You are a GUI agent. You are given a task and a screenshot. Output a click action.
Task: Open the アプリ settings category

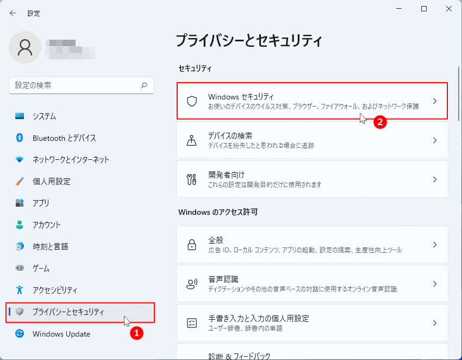[x=41, y=203]
